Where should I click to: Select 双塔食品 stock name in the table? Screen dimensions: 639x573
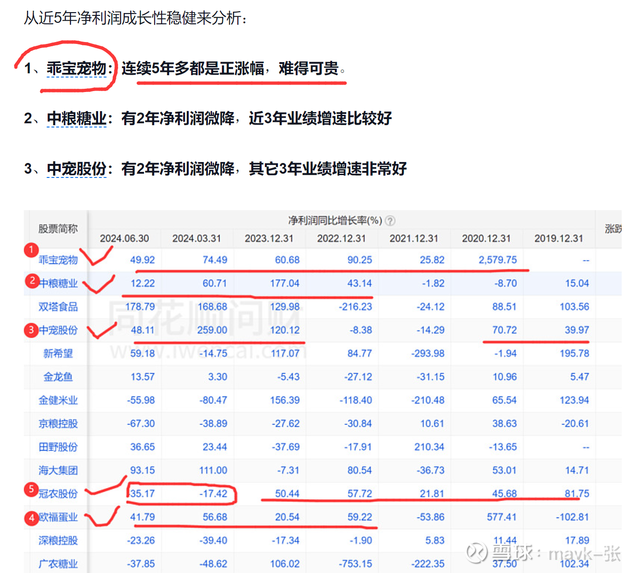pos(58,306)
